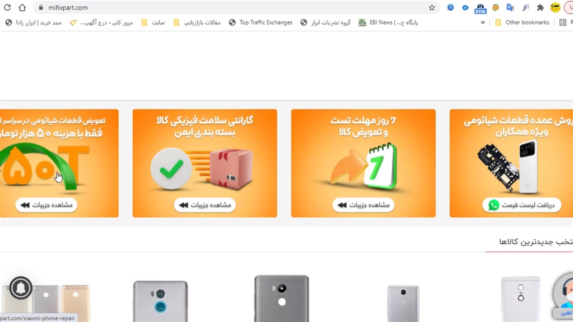
Task: Open the Google Translate extension icon
Action: coord(510,8)
